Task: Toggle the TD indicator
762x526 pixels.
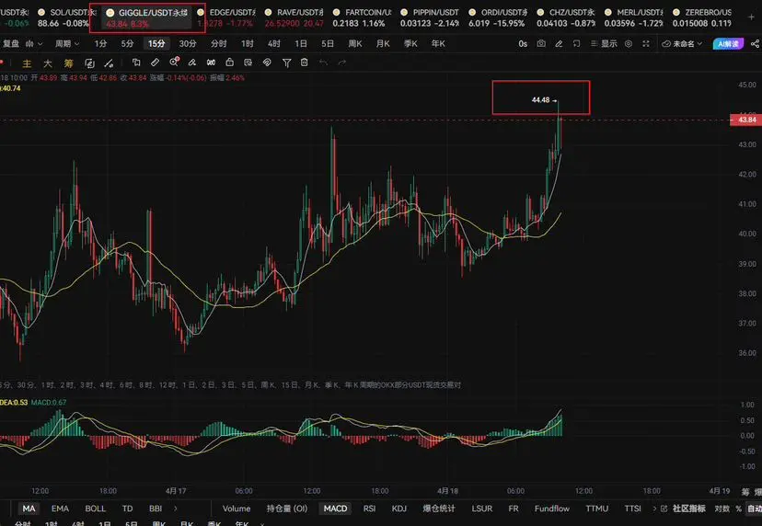Action: [127, 509]
